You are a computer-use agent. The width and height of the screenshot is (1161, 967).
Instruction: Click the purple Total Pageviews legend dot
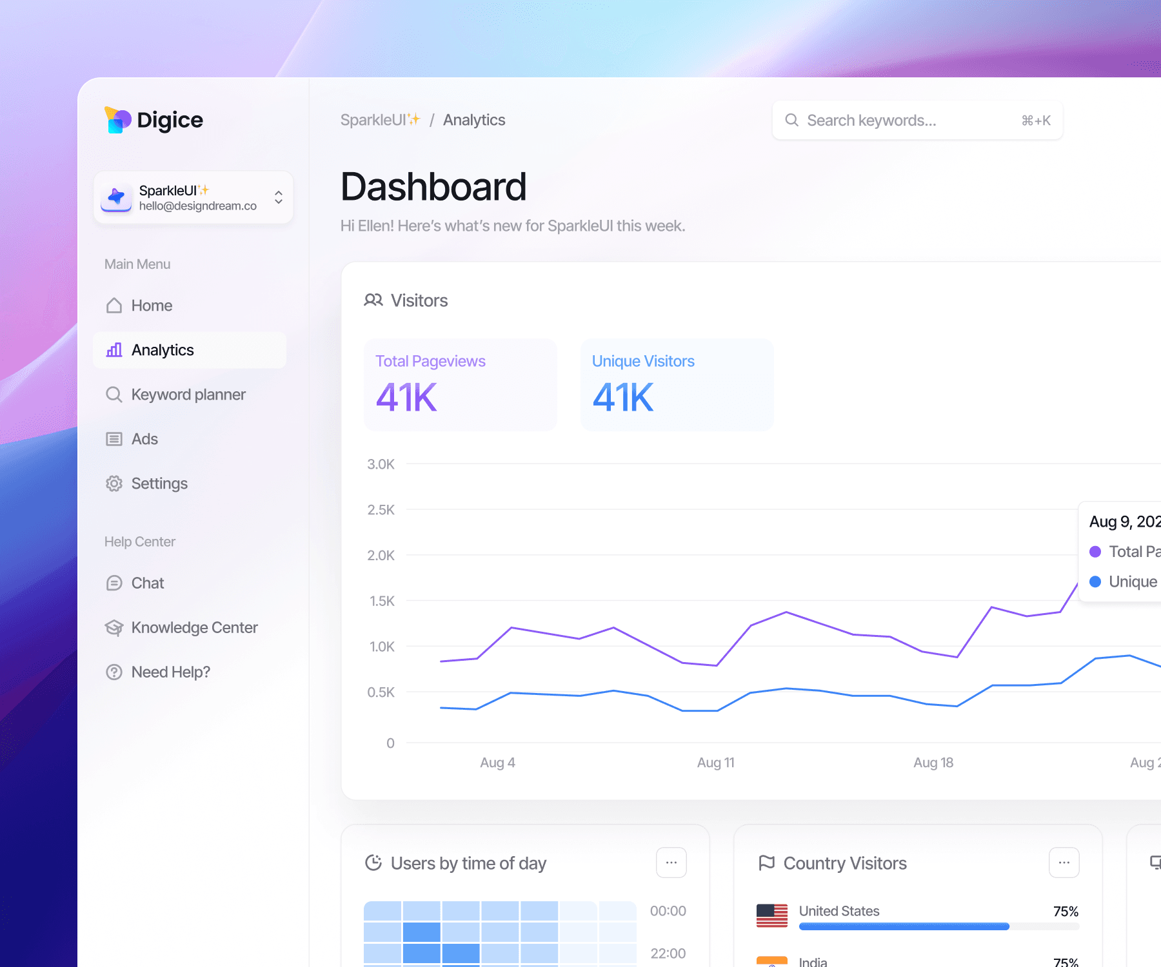[1095, 552]
